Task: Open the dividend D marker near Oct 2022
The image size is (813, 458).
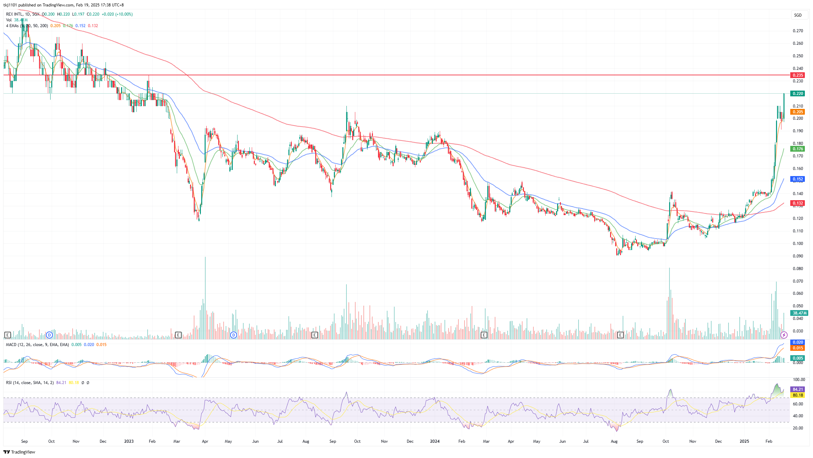Action: pyautogui.click(x=50, y=335)
